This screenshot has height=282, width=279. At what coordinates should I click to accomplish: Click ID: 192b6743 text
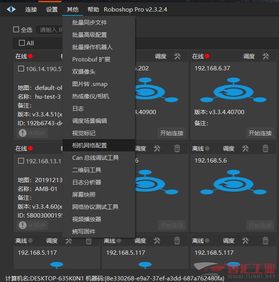pos(40,123)
